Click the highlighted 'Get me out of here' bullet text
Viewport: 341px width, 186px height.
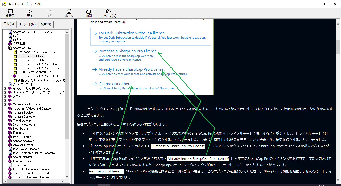pyautogui.click(x=106, y=171)
